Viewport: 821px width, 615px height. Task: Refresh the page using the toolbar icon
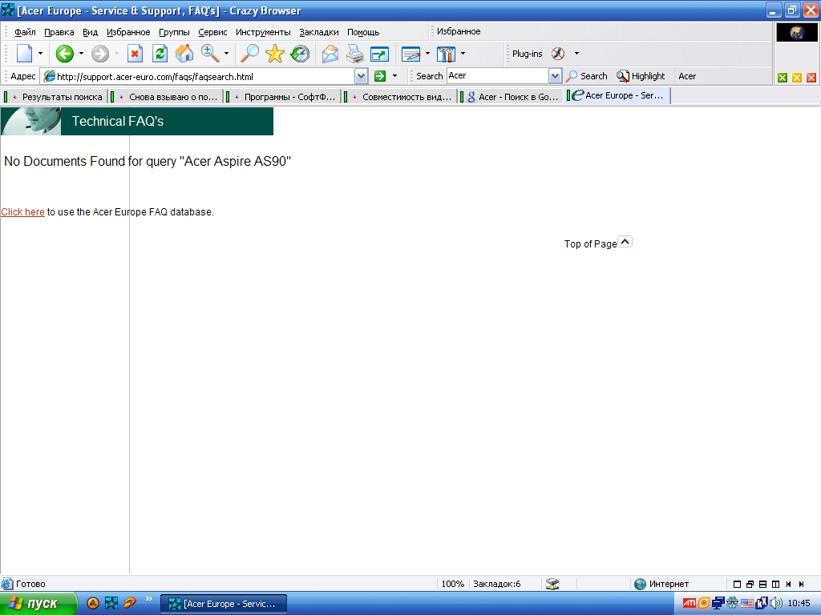160,54
